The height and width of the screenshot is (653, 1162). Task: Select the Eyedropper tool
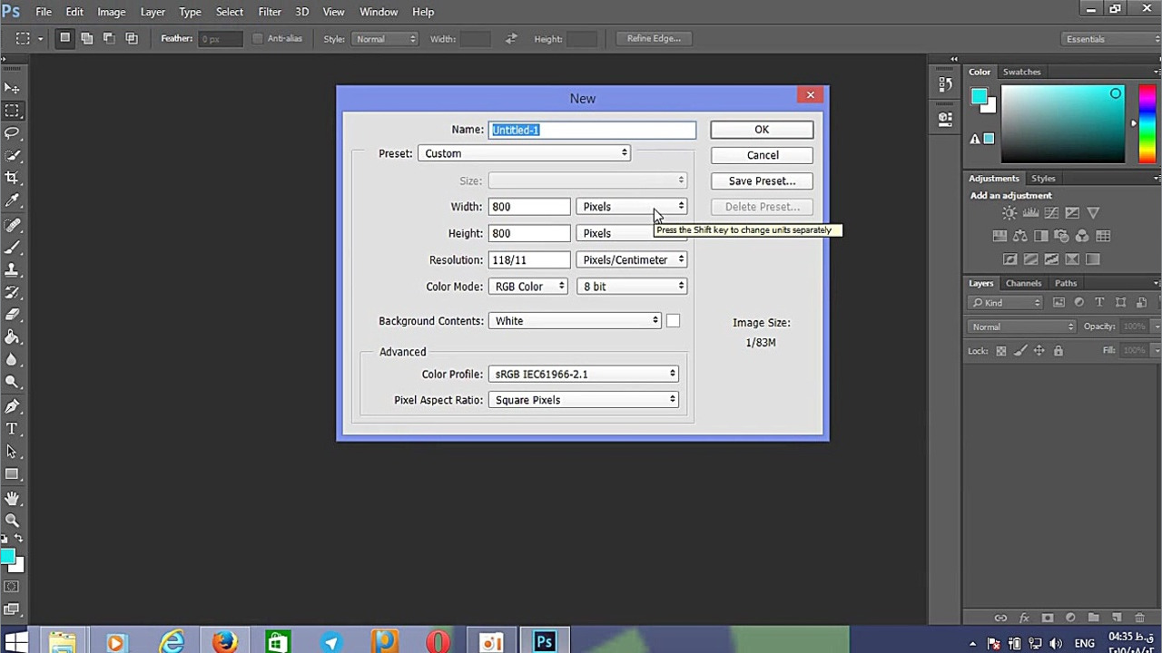13,201
